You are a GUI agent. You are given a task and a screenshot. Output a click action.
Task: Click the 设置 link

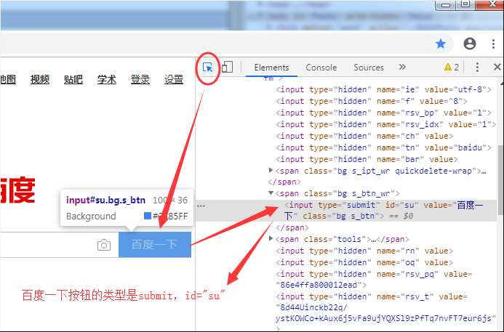click(174, 79)
